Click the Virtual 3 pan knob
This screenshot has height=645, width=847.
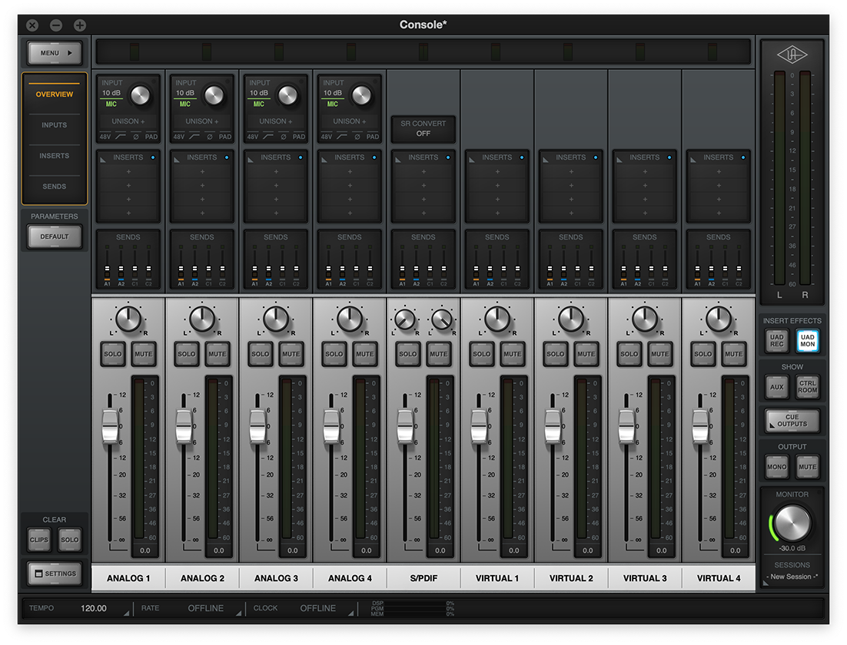(x=644, y=319)
